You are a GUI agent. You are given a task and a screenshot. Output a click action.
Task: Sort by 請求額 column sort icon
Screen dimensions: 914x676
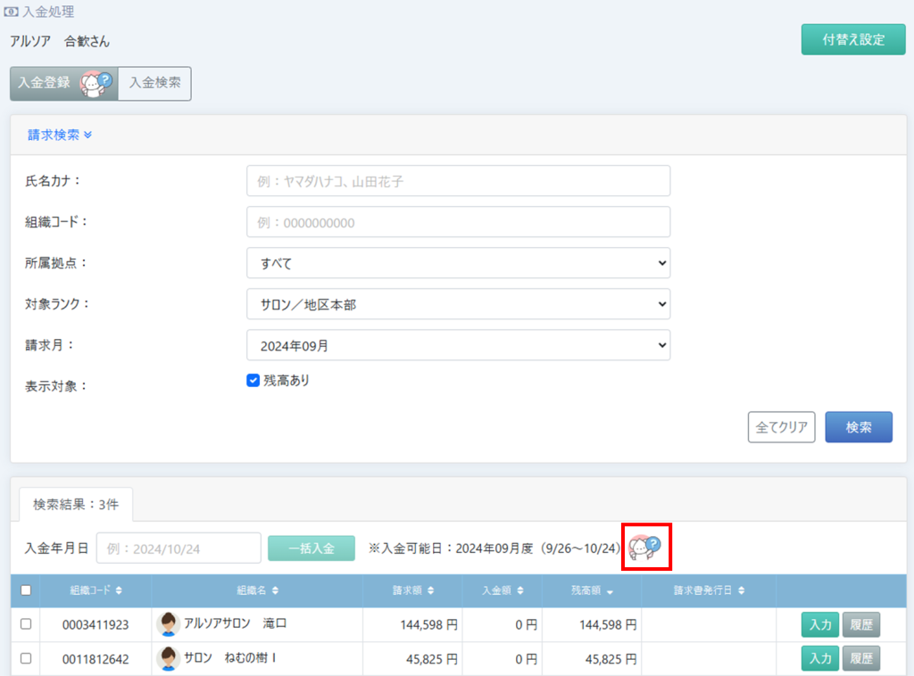tap(432, 590)
